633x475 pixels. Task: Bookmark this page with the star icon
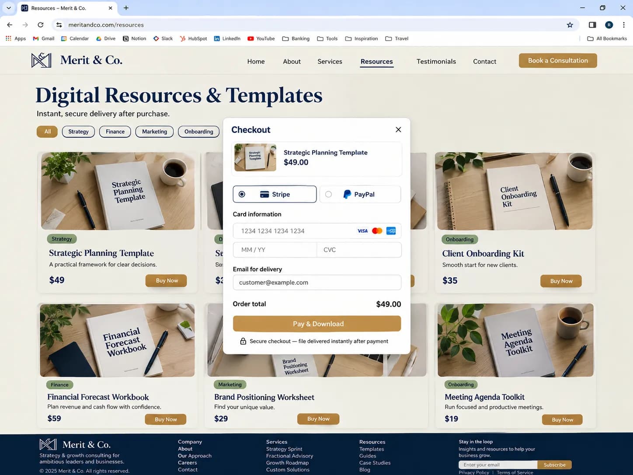tap(570, 25)
